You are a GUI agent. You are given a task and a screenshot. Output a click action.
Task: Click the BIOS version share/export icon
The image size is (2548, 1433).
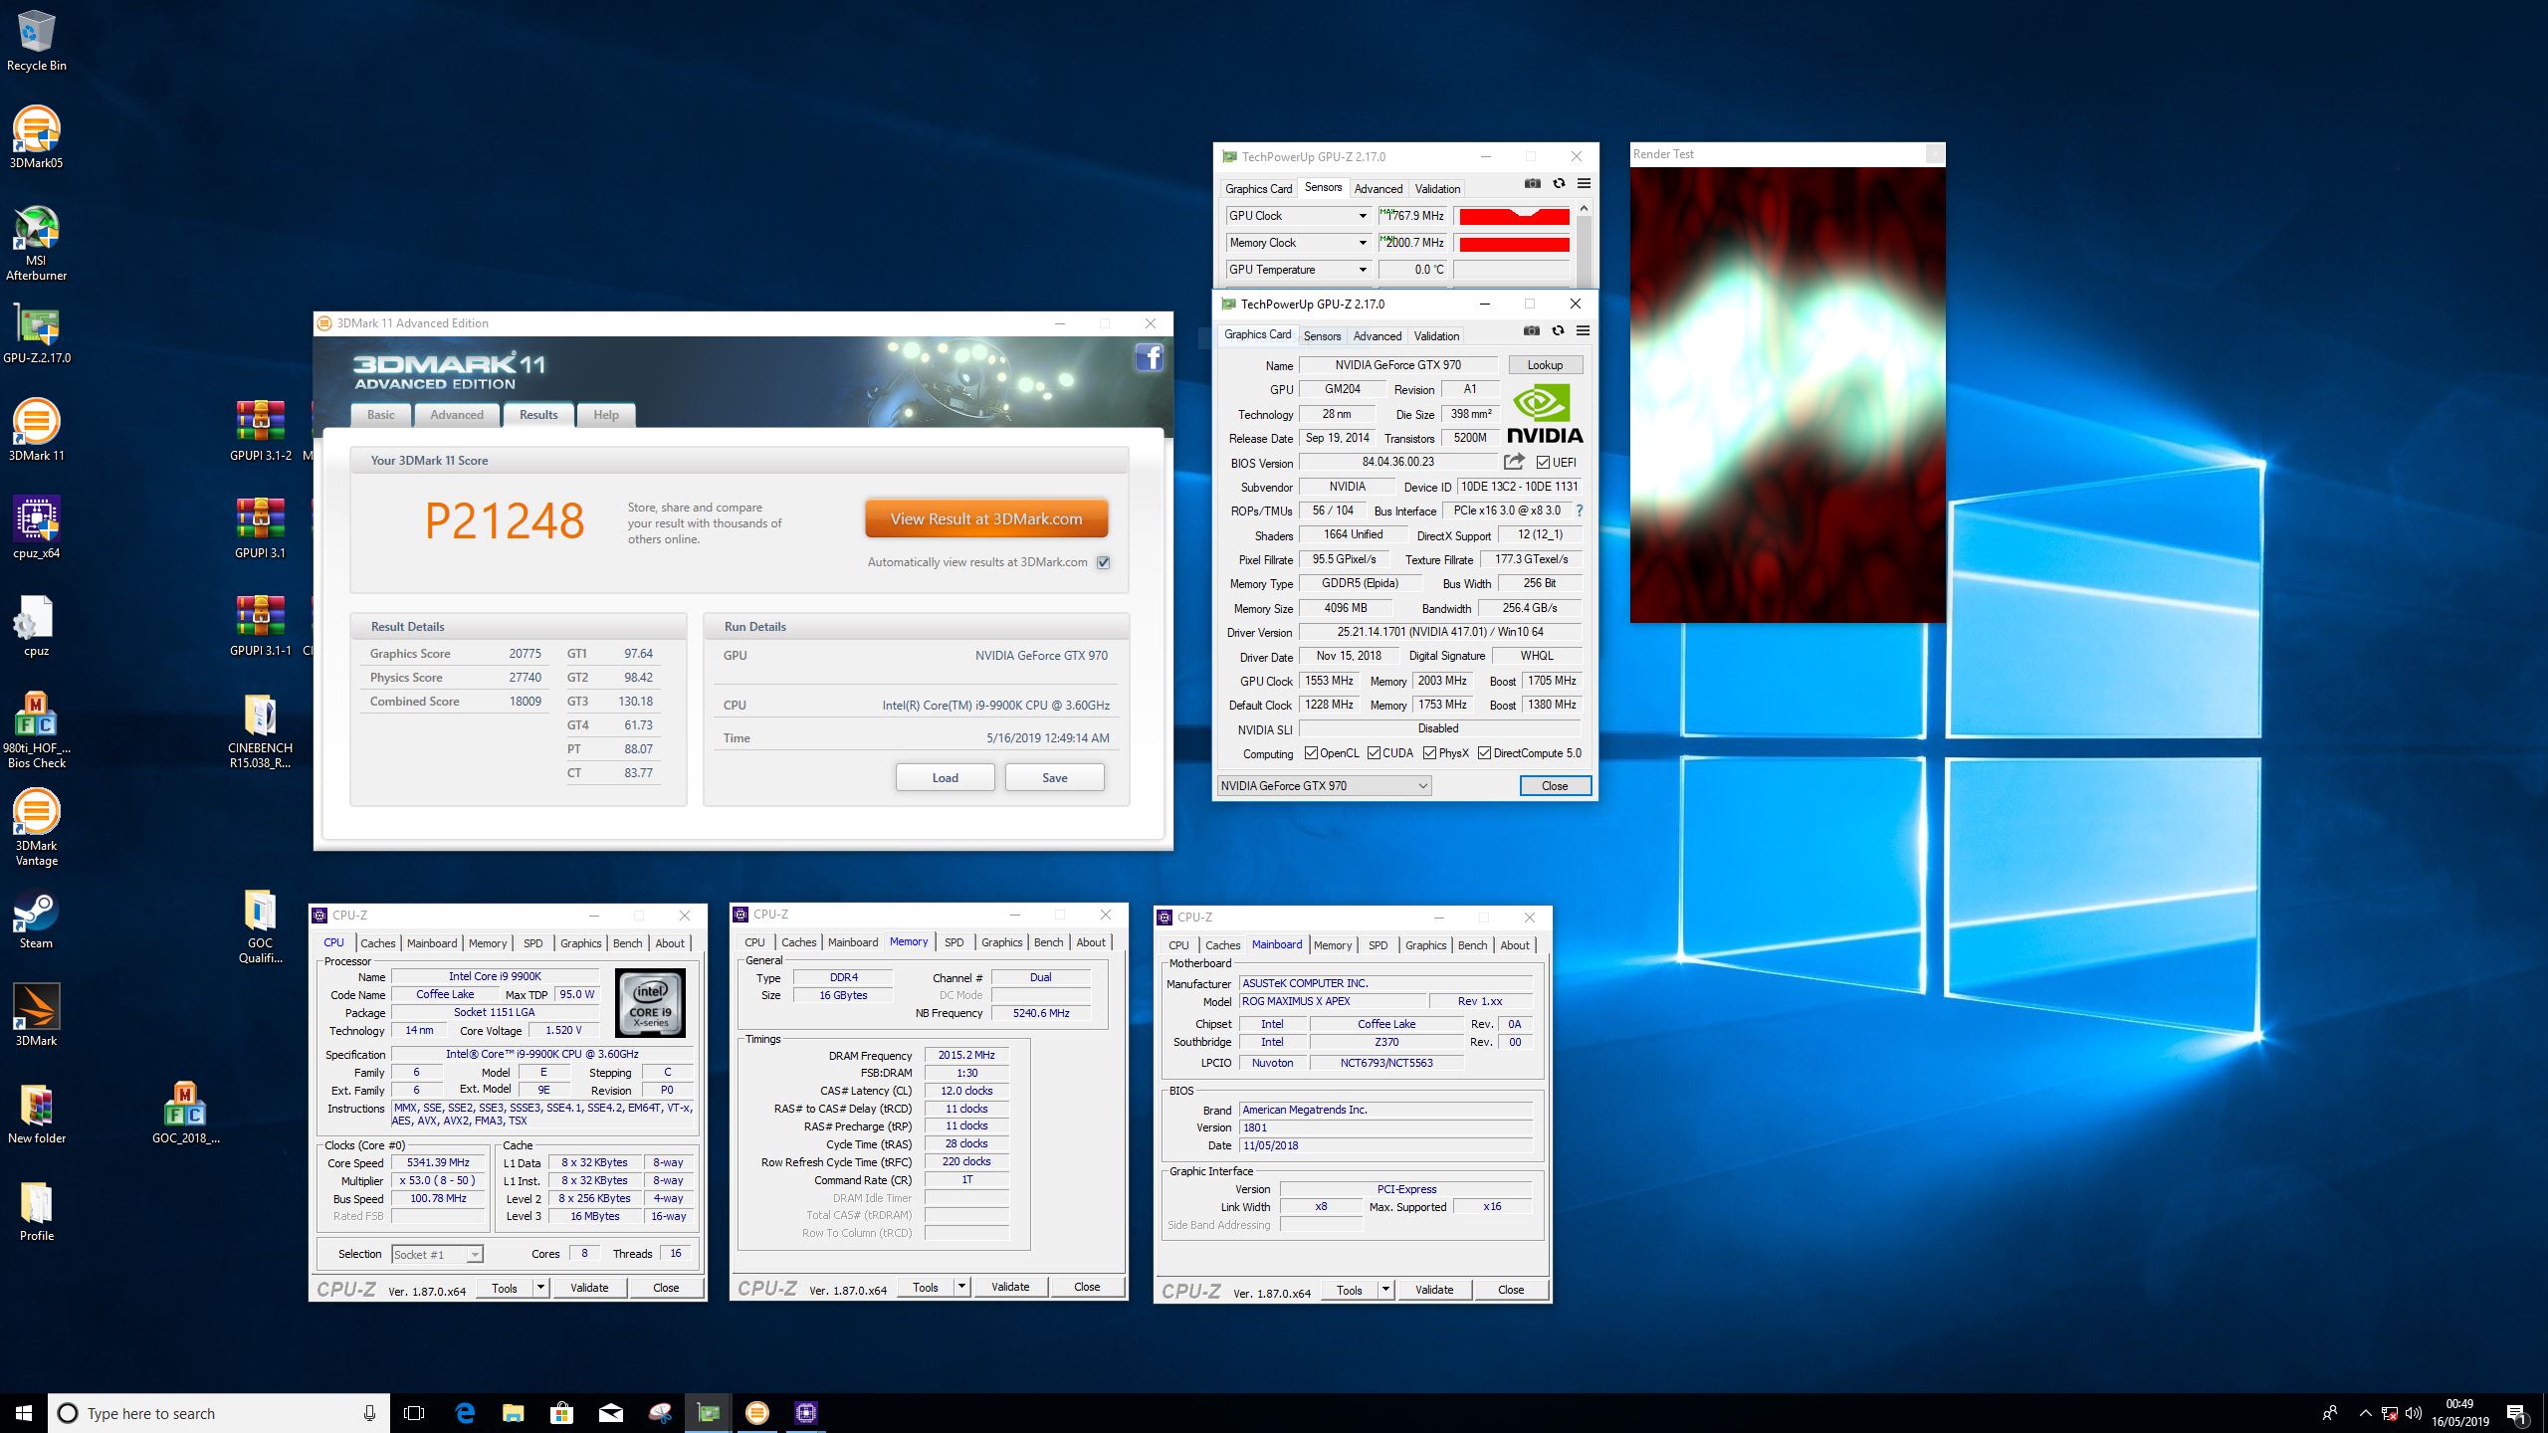pos(1514,462)
